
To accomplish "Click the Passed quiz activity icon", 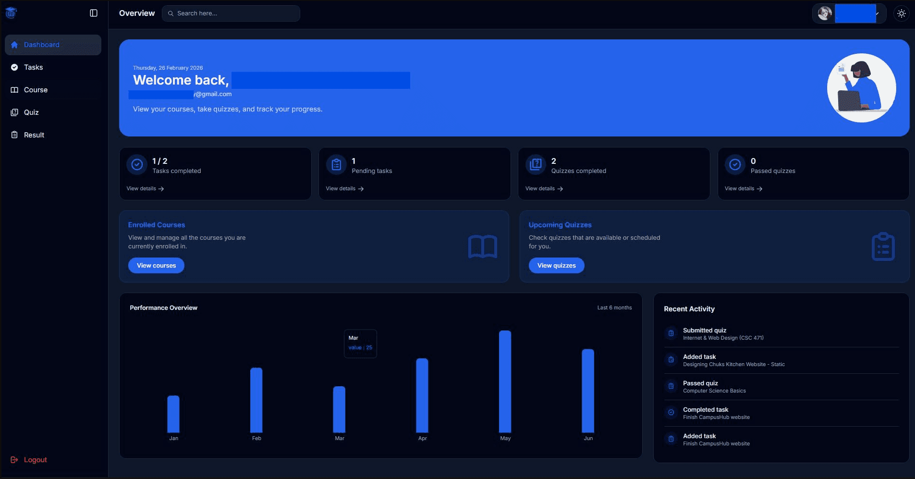I will click(x=671, y=386).
